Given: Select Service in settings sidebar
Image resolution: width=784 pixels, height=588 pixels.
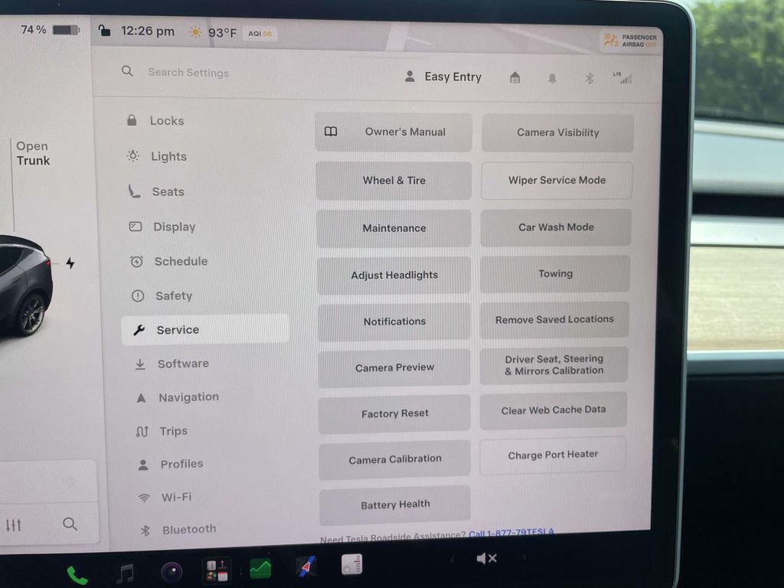Looking at the screenshot, I should pyautogui.click(x=205, y=329).
